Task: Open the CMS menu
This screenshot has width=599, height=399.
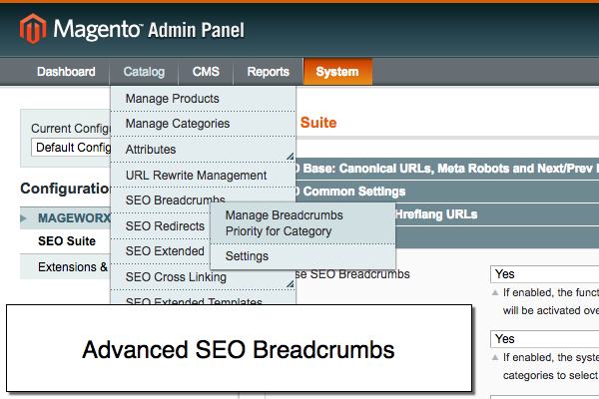Action: click(x=206, y=72)
